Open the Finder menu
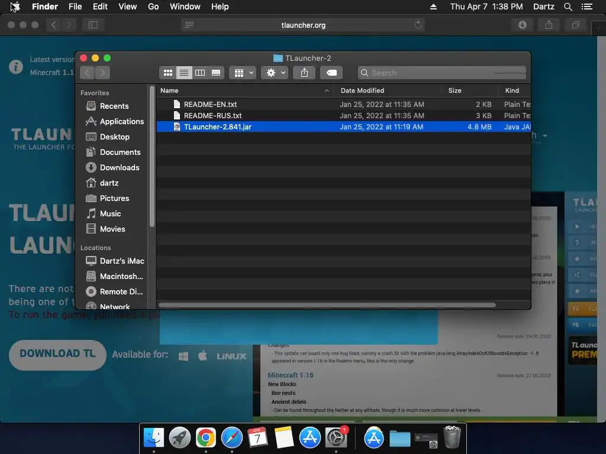This screenshot has width=606, height=454. [45, 7]
